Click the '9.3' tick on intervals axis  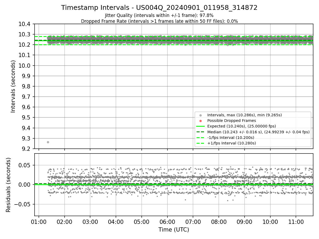26,139
